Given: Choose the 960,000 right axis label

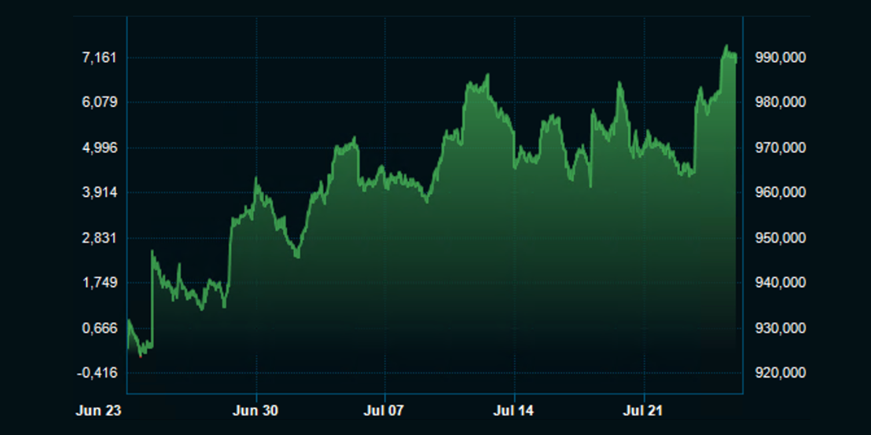Looking at the screenshot, I should point(780,192).
